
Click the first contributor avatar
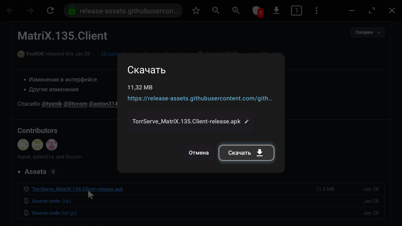pos(23,145)
